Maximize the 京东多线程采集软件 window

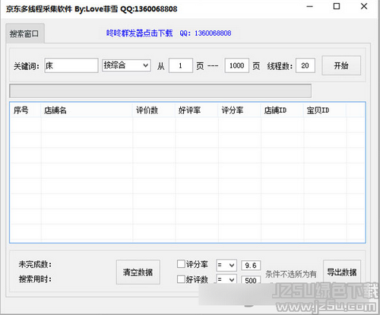[337, 6]
